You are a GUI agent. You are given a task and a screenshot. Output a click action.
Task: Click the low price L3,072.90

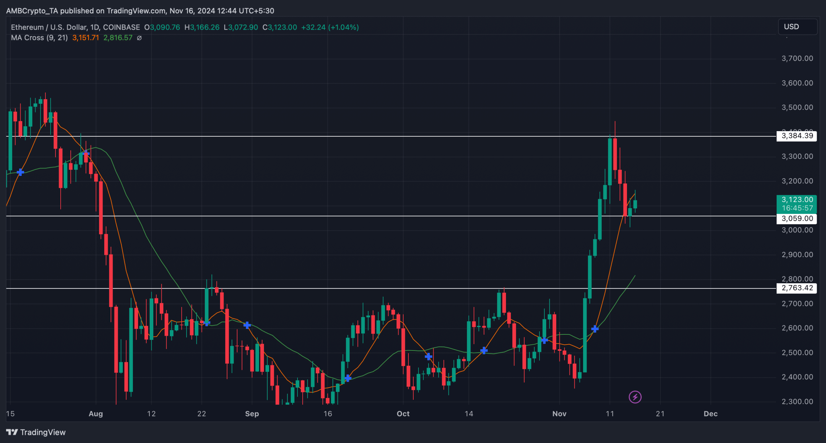pyautogui.click(x=241, y=27)
